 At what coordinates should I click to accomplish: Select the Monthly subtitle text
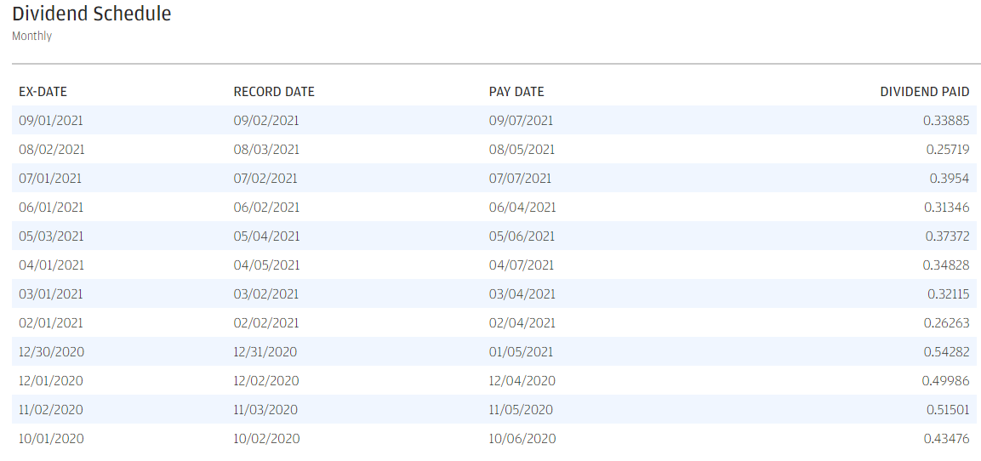pos(32,37)
